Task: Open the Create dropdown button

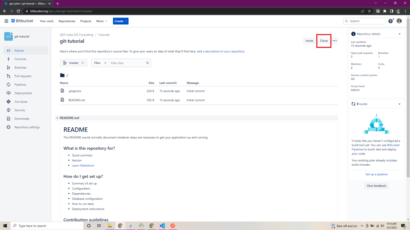Action: tap(121, 21)
